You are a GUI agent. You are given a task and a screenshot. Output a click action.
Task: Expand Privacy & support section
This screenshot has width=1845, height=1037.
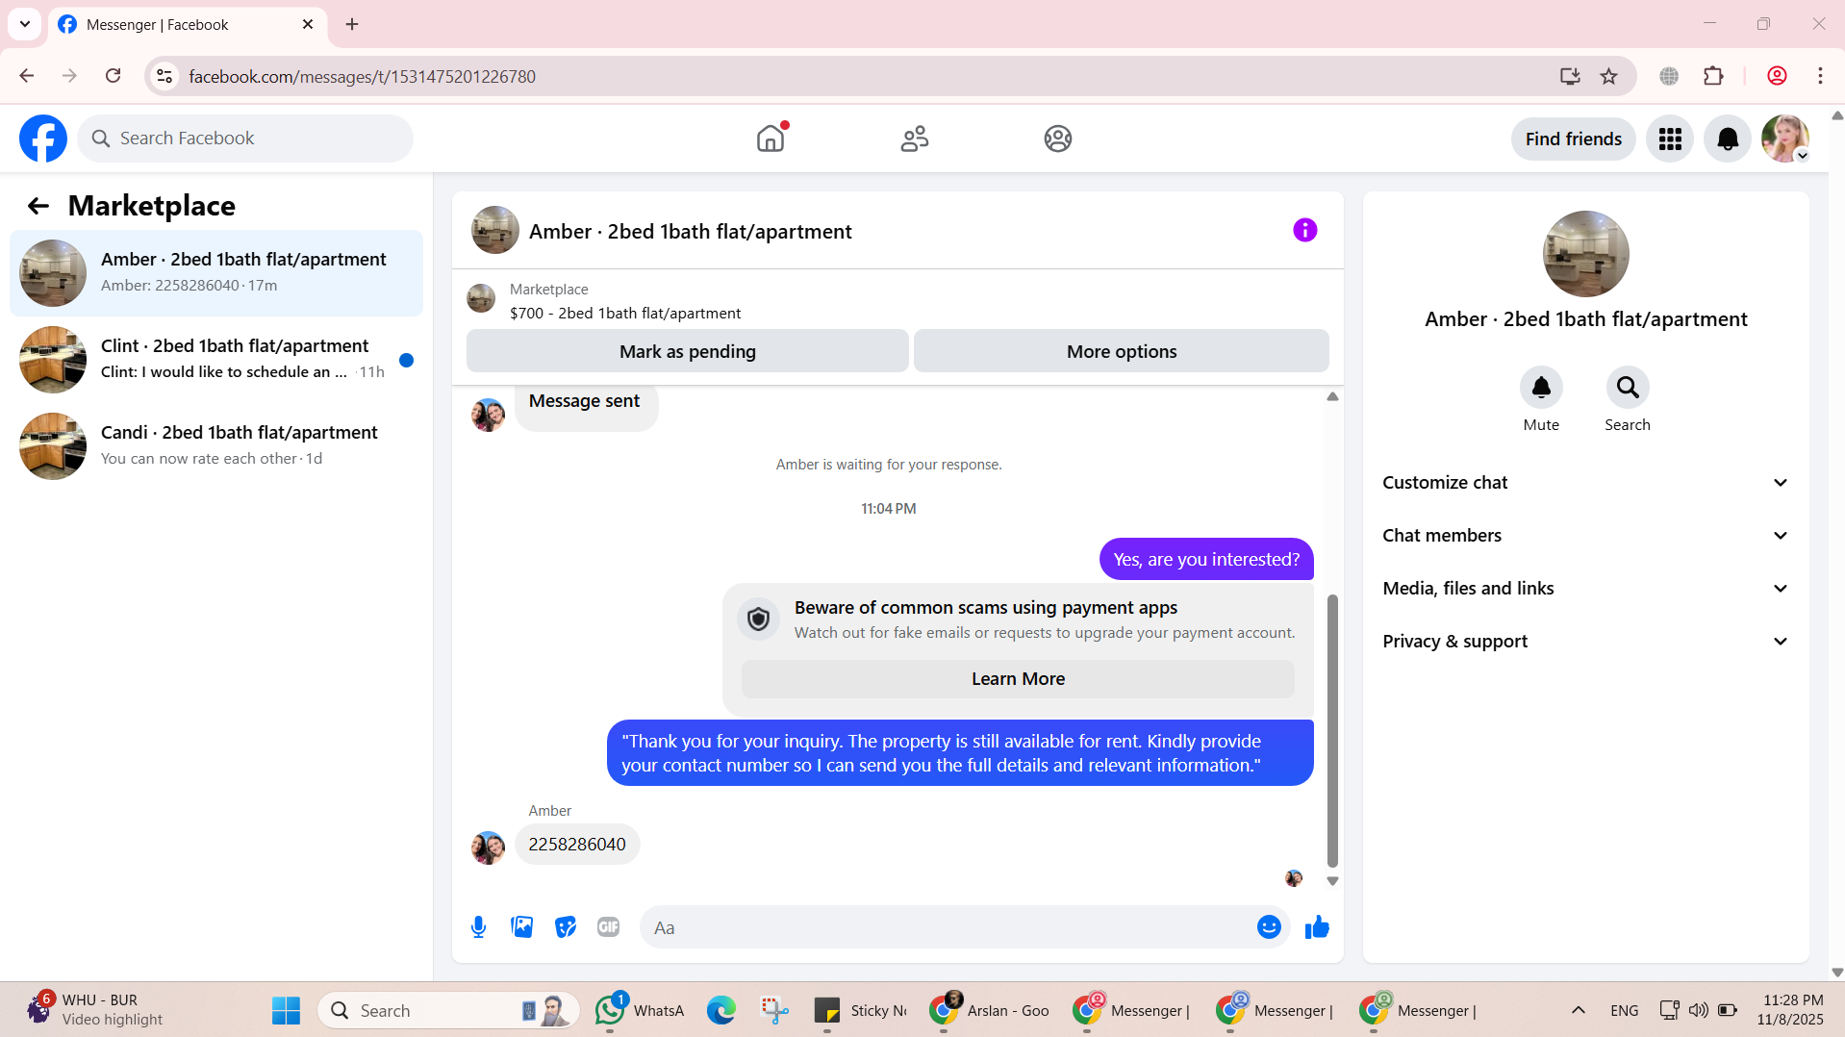(x=1586, y=642)
